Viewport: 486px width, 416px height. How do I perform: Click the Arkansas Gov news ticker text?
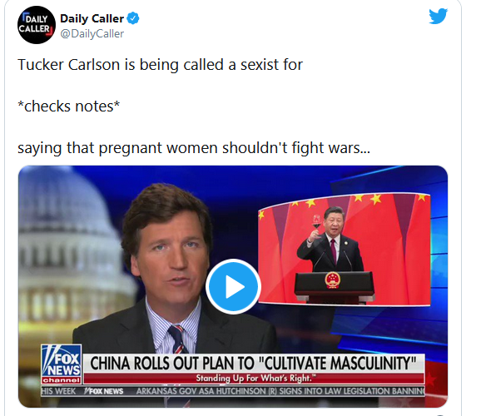[280, 391]
